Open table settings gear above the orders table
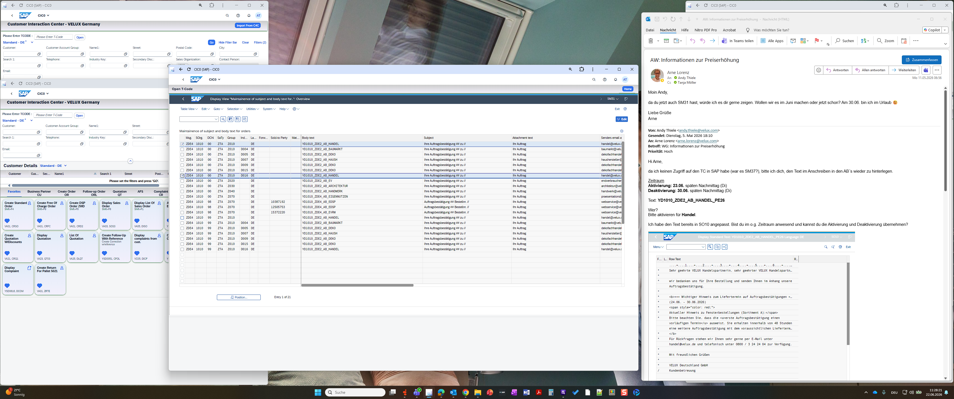The width and height of the screenshot is (954, 399). pyautogui.click(x=622, y=131)
